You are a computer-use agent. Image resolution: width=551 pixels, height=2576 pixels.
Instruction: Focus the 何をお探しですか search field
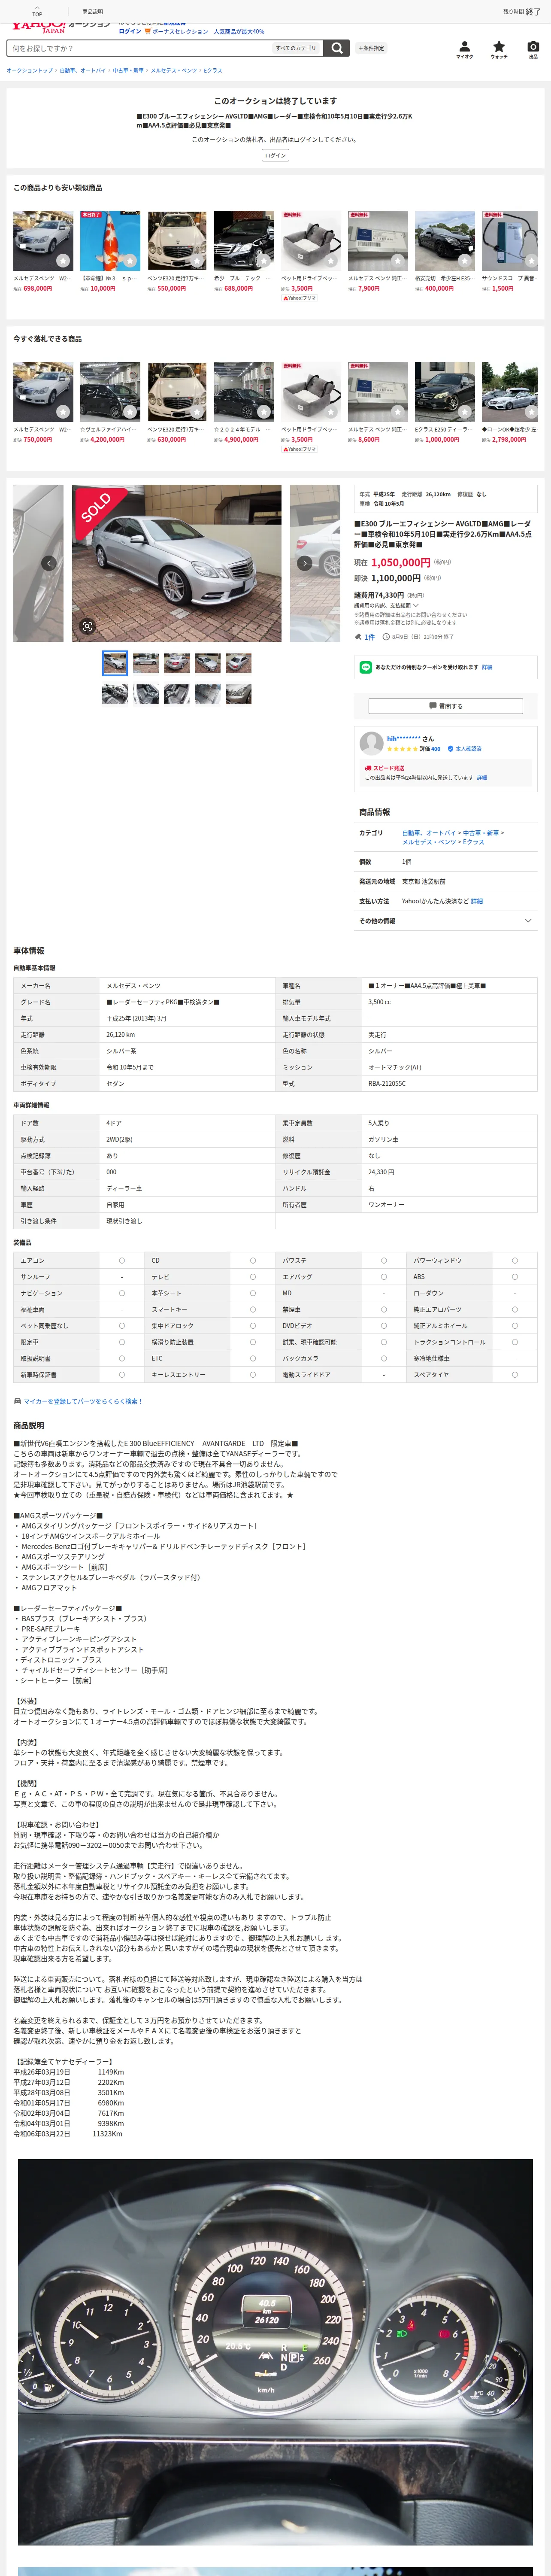[140, 48]
